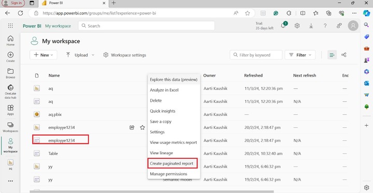
Task: Open Outlook in the Edge sidebar
Action: [366, 83]
